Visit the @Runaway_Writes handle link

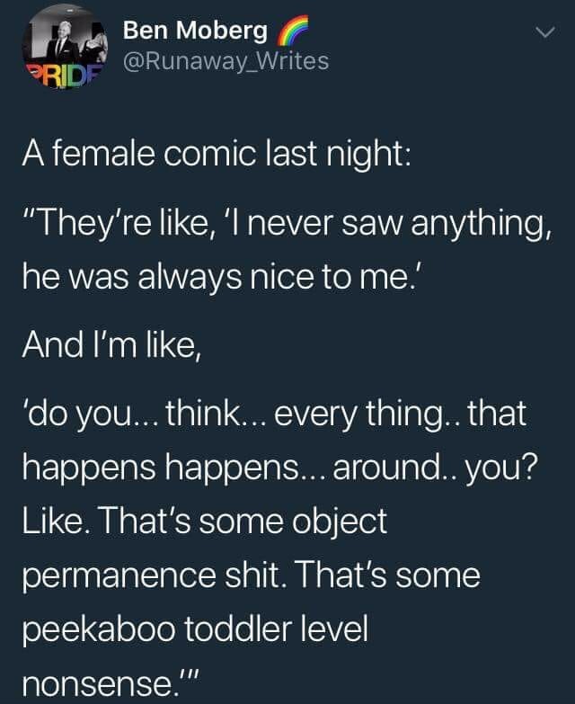tap(226, 61)
